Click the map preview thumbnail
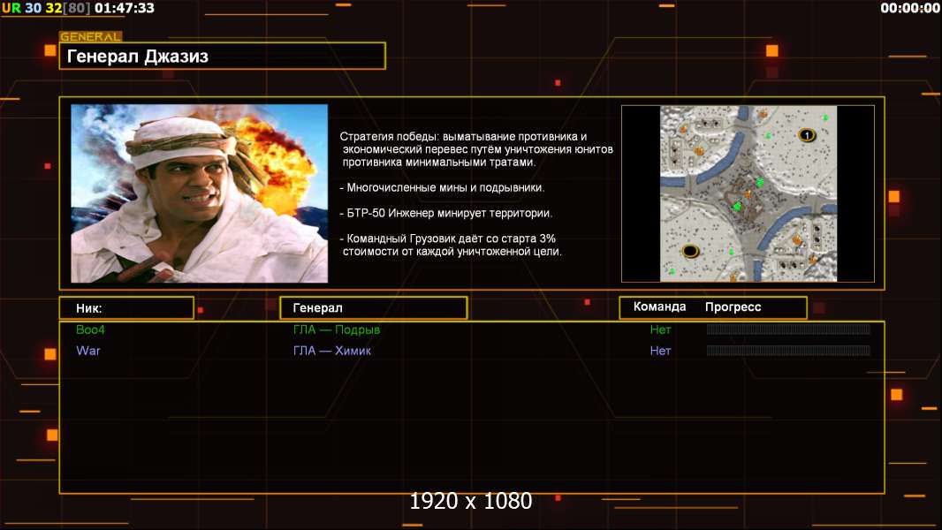The width and height of the screenshot is (942, 530). click(x=748, y=193)
